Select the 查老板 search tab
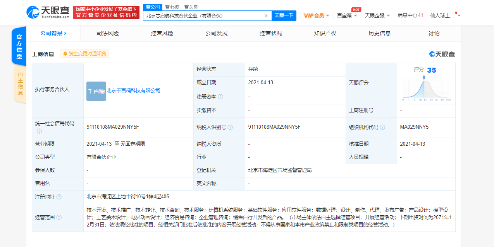The height and width of the screenshot is (247, 494). click(172, 7)
